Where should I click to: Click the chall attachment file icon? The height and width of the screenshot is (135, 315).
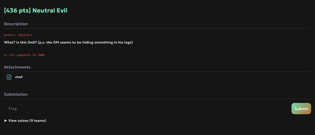pos(9,77)
